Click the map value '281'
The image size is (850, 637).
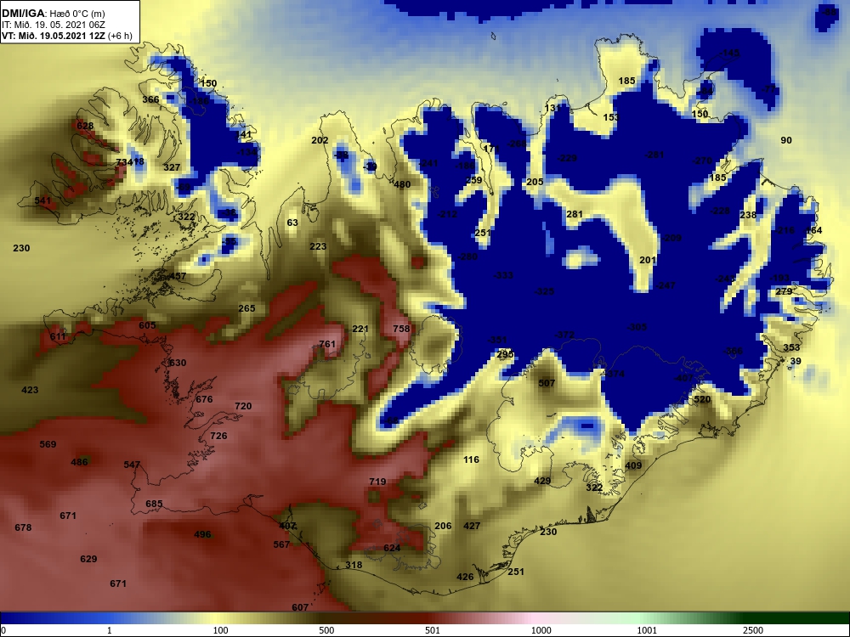(x=574, y=215)
